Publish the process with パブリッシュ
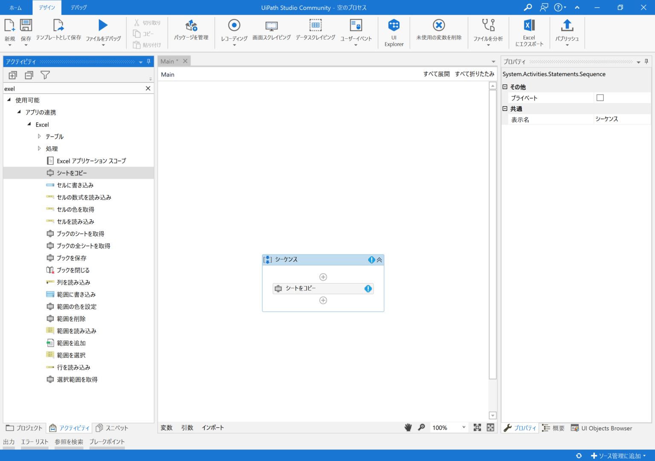655x461 pixels. [567, 32]
